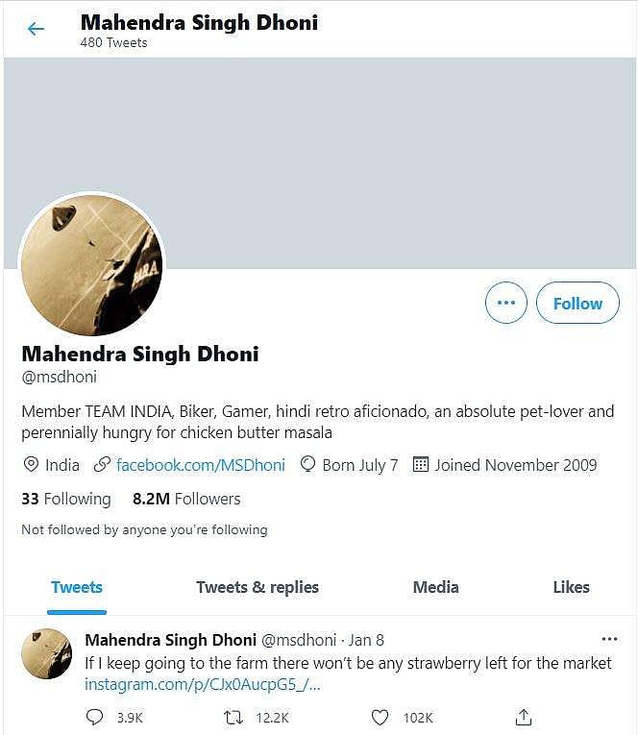Share the tweet using share icon

[x=524, y=717]
